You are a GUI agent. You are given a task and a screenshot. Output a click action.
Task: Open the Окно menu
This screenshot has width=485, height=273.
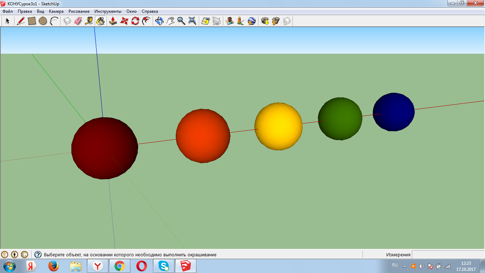tap(131, 11)
